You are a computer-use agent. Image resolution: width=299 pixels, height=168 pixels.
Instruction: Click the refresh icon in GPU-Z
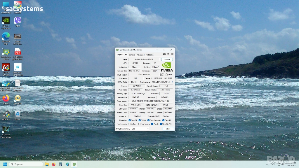pyautogui.click(x=168, y=54)
